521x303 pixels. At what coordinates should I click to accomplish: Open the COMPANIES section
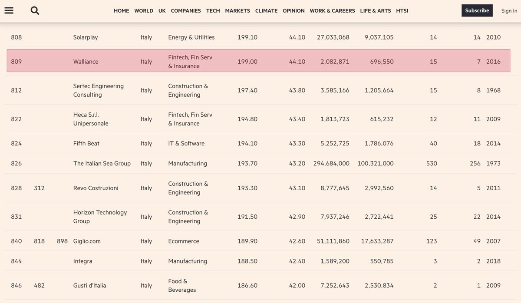click(x=186, y=10)
